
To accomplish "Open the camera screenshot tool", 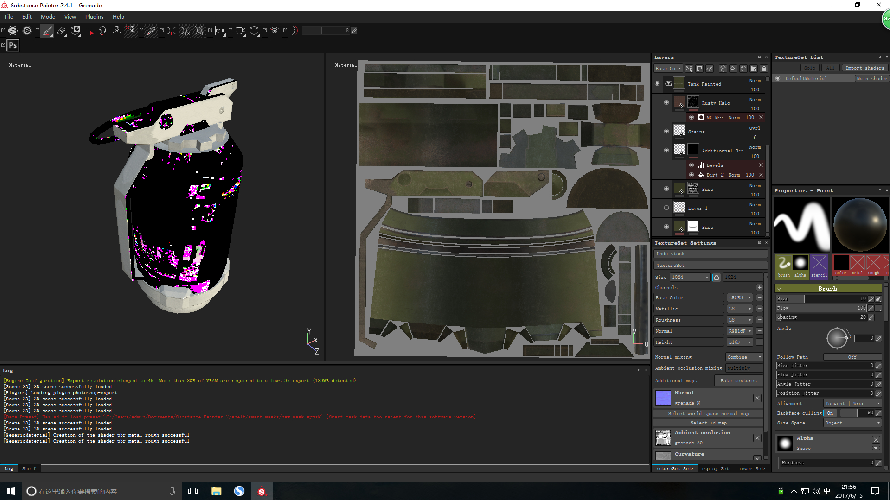I will [x=275, y=31].
